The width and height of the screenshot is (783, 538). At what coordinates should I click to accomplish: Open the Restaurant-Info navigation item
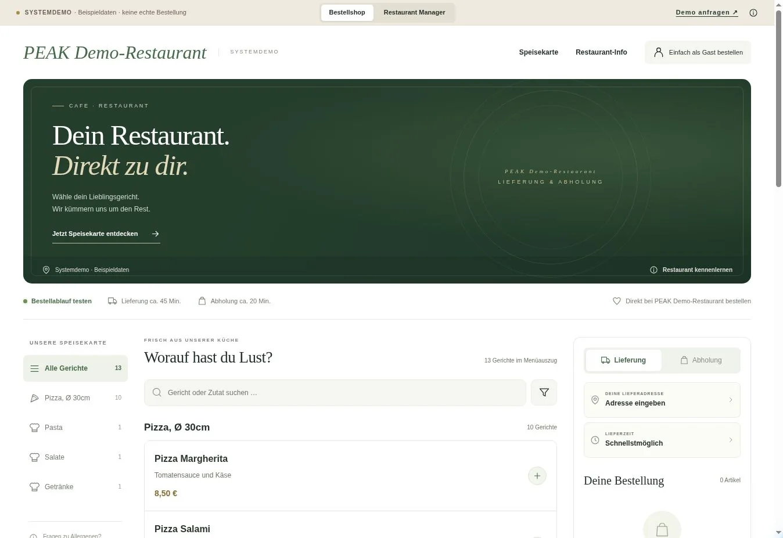(x=601, y=52)
